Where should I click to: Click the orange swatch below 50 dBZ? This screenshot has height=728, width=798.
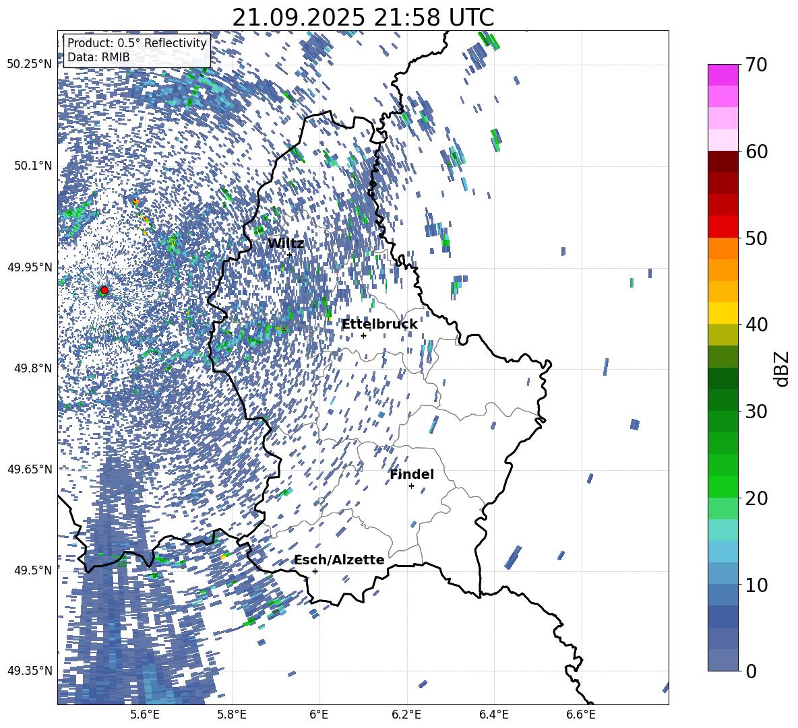tap(723, 248)
